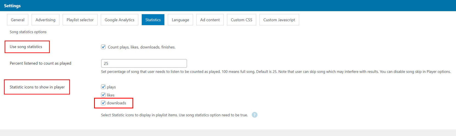Go to the Playlist selector tab
This screenshot has height=136, width=456.
point(80,20)
